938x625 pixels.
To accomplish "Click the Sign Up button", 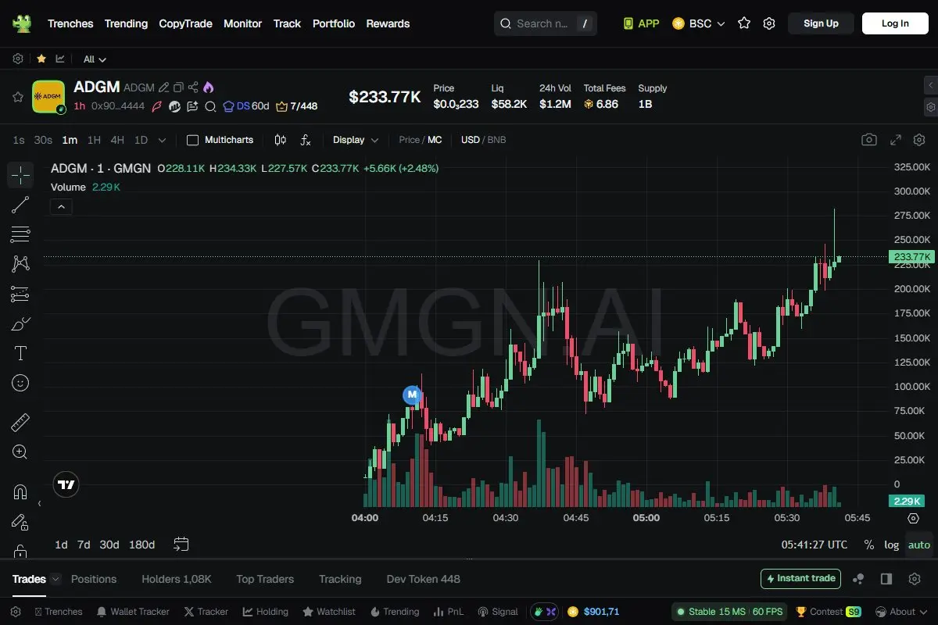I will (821, 23).
